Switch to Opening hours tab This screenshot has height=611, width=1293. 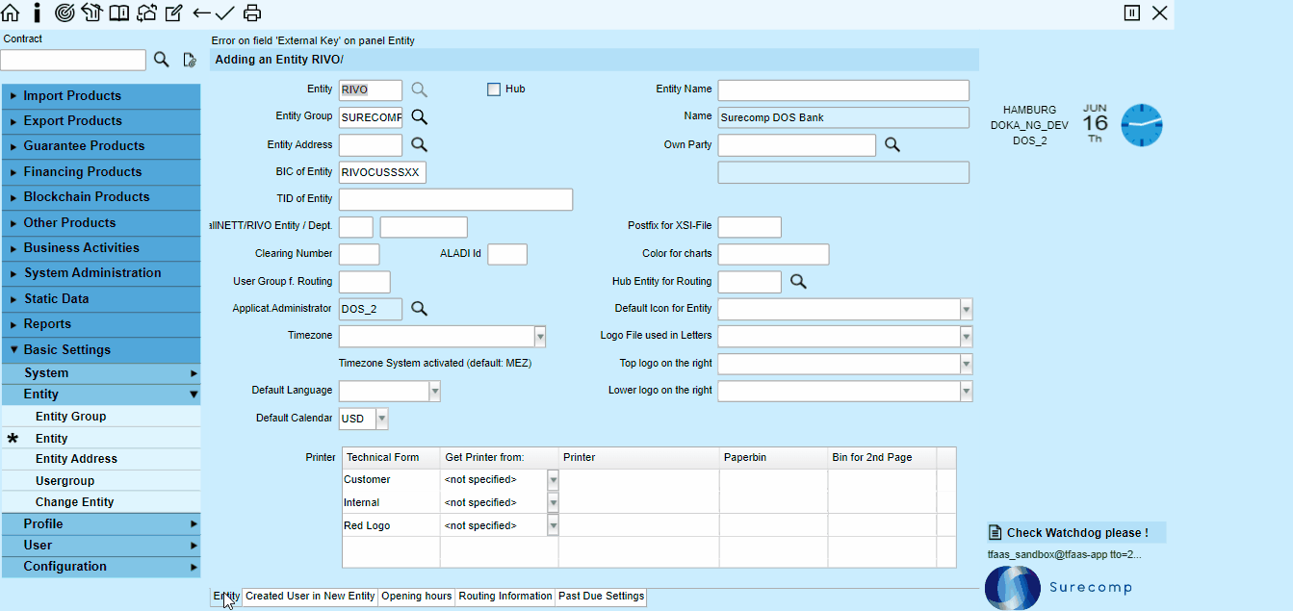coord(417,597)
